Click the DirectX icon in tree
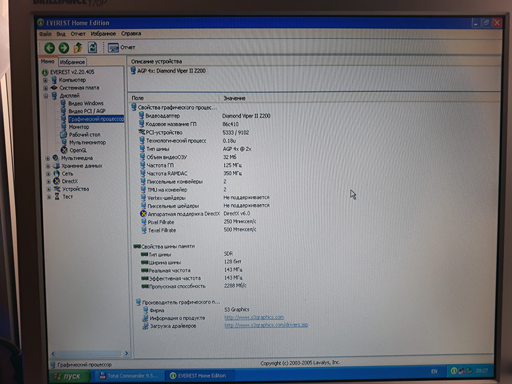 point(56,181)
